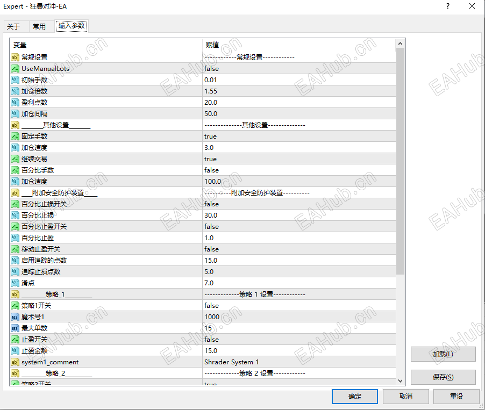Click the double-type icon beside 盈利点数

click(15, 102)
